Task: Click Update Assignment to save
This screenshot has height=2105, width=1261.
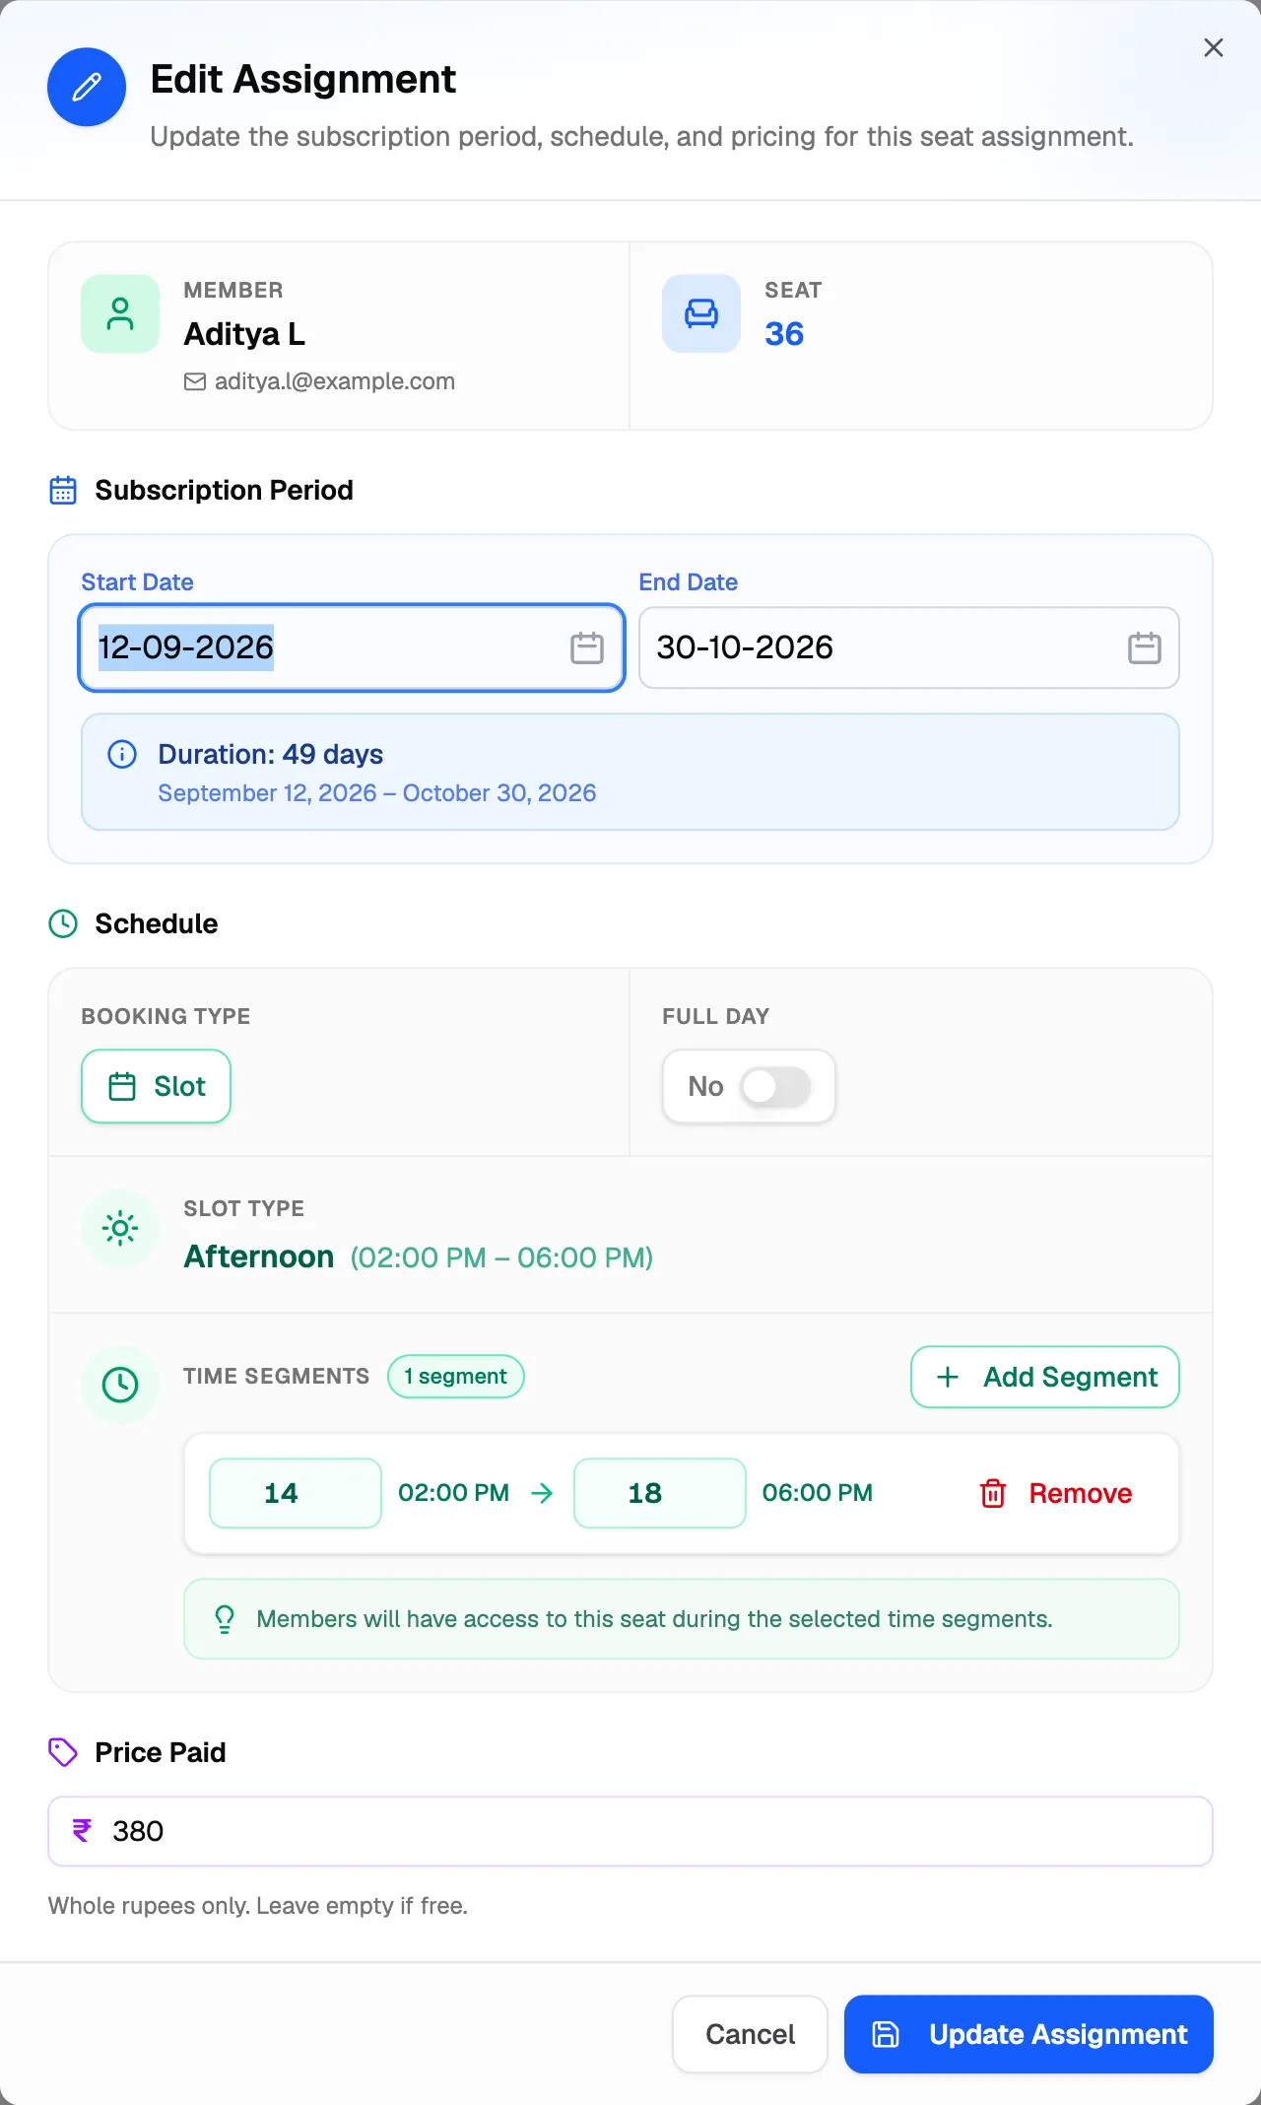Action: [1029, 2034]
